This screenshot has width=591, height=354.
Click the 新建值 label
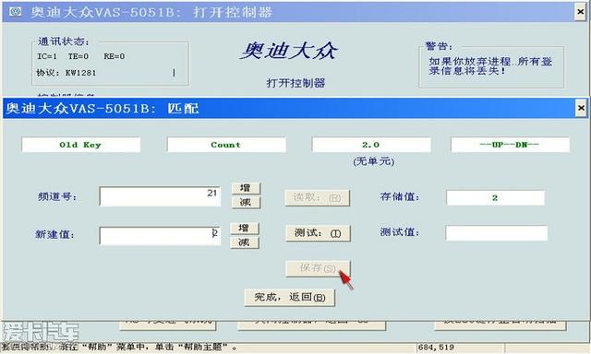point(54,234)
